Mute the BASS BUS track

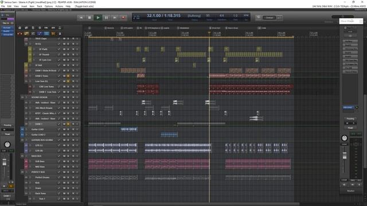click(64, 156)
